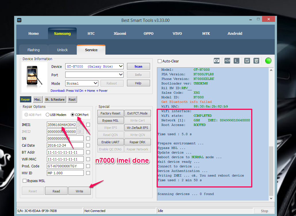Click the log scrollbar up arrow

coord(271,70)
